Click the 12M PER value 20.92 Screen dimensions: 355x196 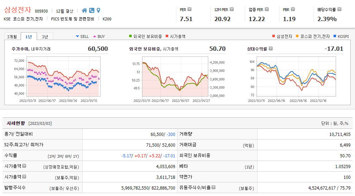click(x=222, y=19)
